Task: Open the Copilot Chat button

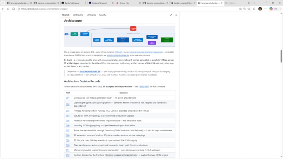Action: 274,9
